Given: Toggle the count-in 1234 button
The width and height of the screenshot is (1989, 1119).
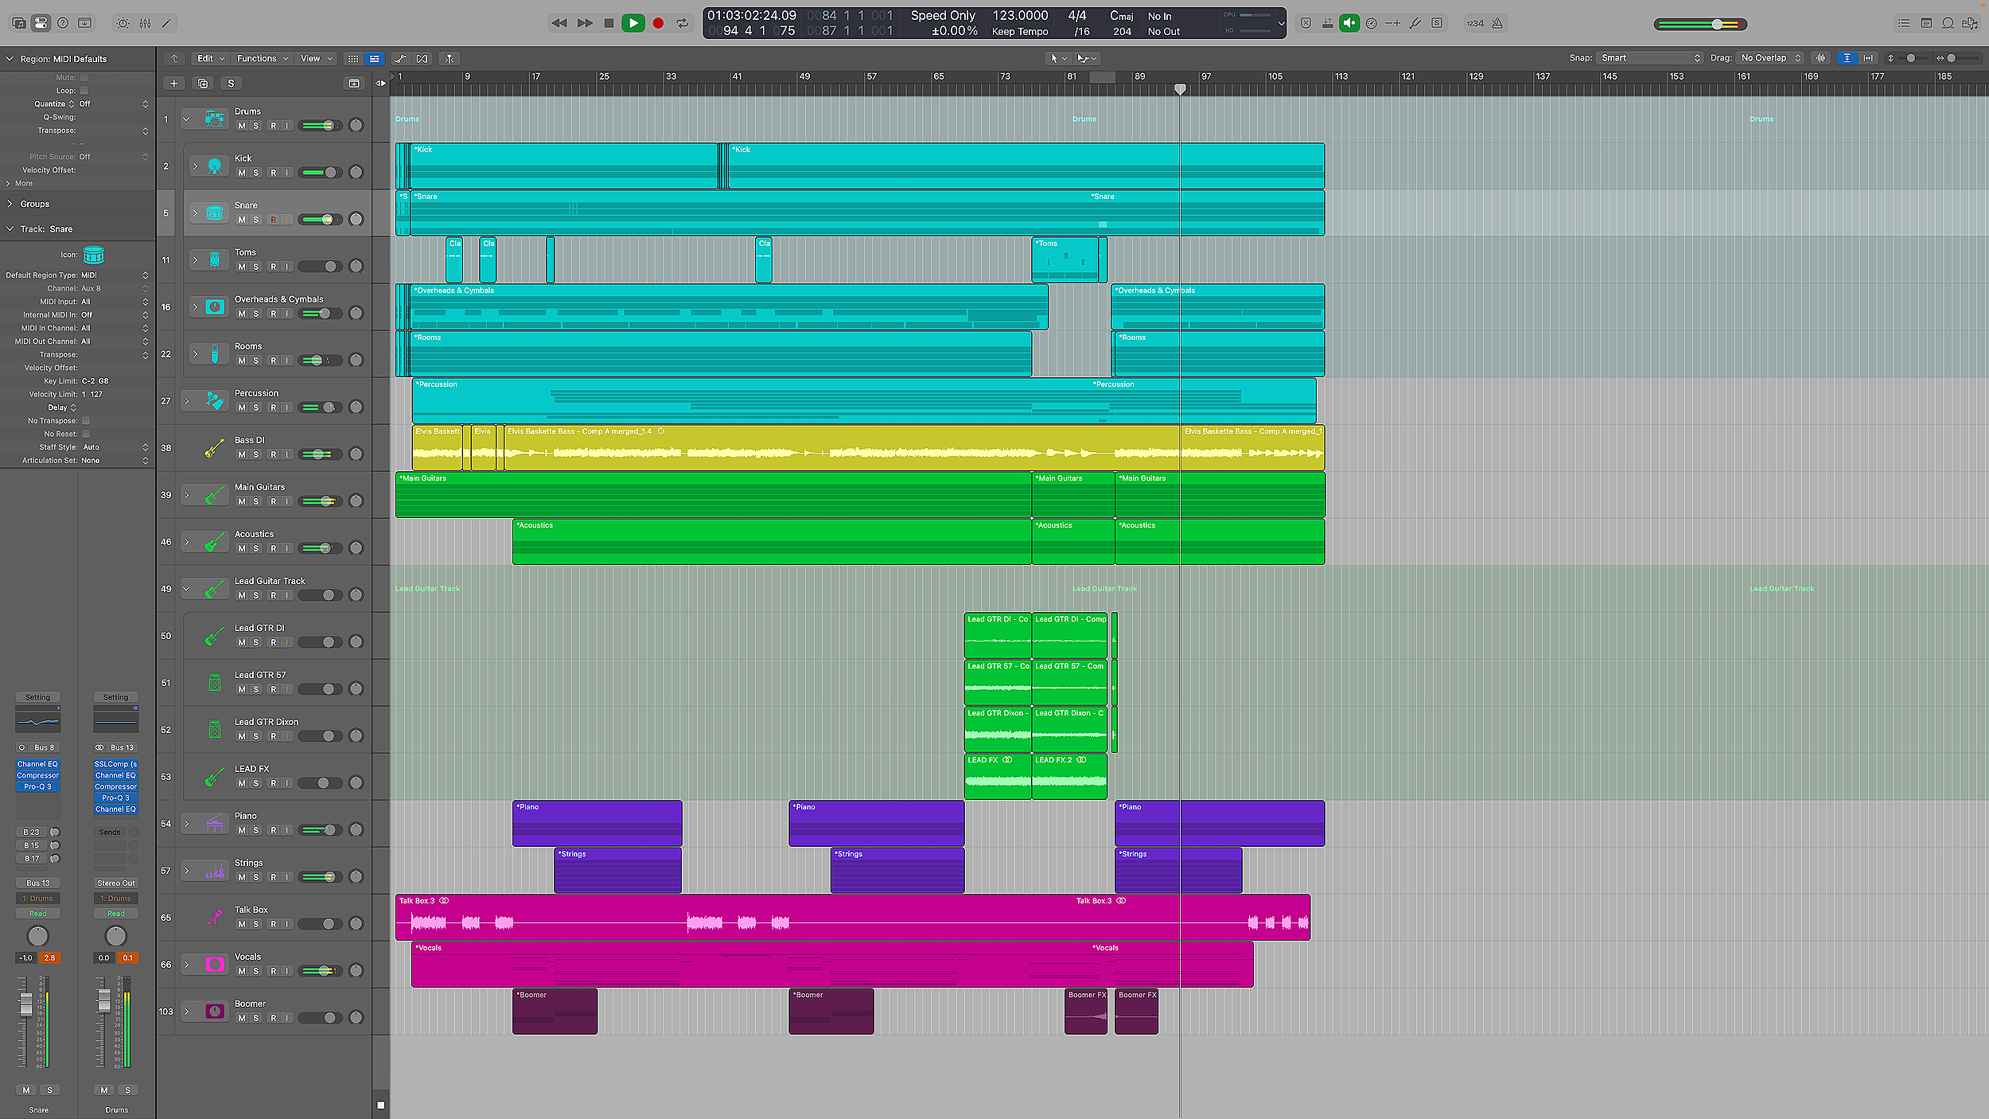Looking at the screenshot, I should [x=1475, y=23].
